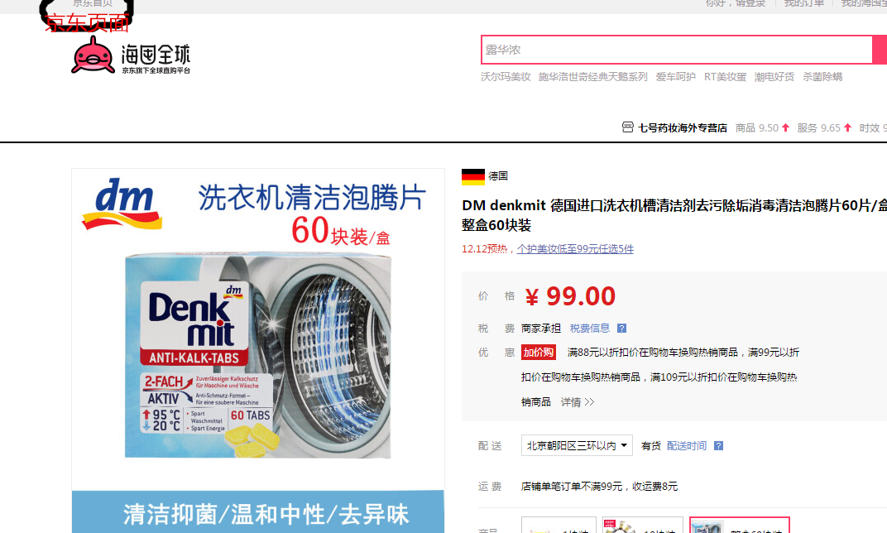887x533 pixels.
Task: Click the 个护美妆低至99元任选5件 promo link
Action: (575, 249)
